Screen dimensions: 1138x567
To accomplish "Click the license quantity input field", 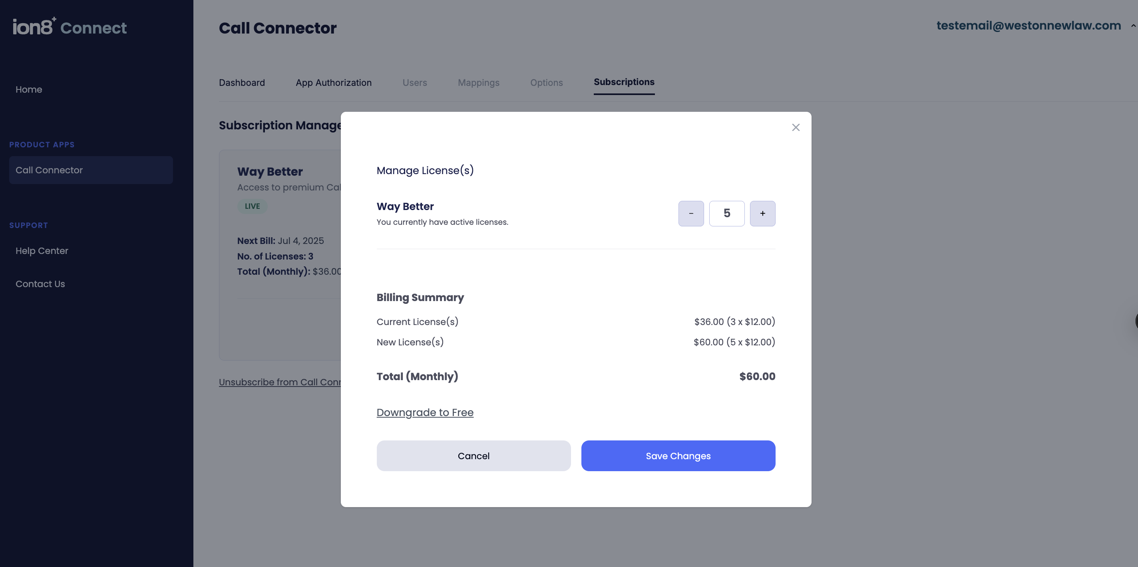I will pos(727,214).
